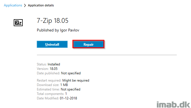Click the breadcrumb chevron separator

[25, 6]
